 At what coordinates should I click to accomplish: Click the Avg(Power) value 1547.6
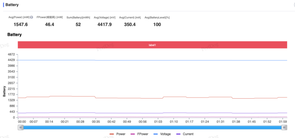click(x=21, y=25)
